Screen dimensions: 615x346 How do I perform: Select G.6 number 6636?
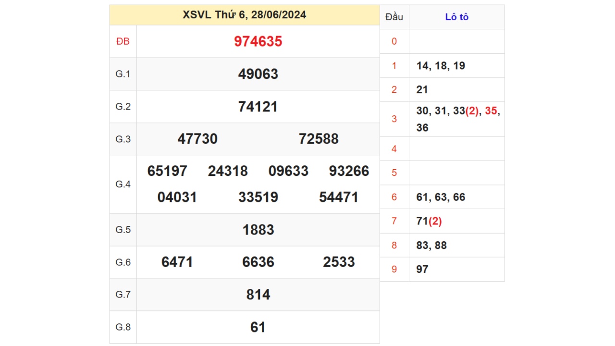tap(258, 262)
